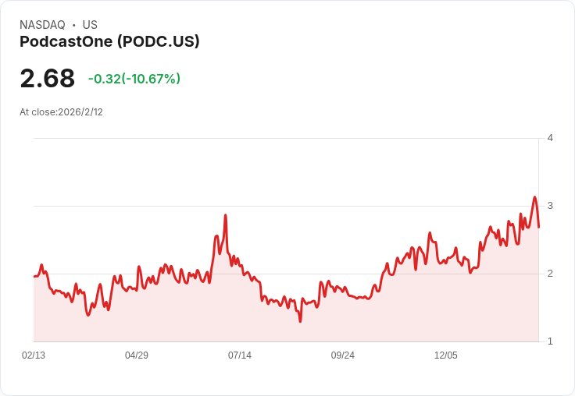
Task: Click the July price spike on the chart
Action: click(x=226, y=215)
